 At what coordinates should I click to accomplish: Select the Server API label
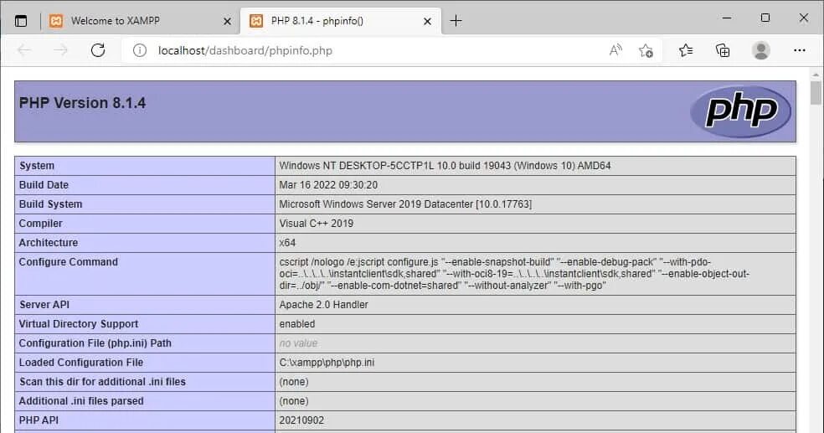click(44, 305)
